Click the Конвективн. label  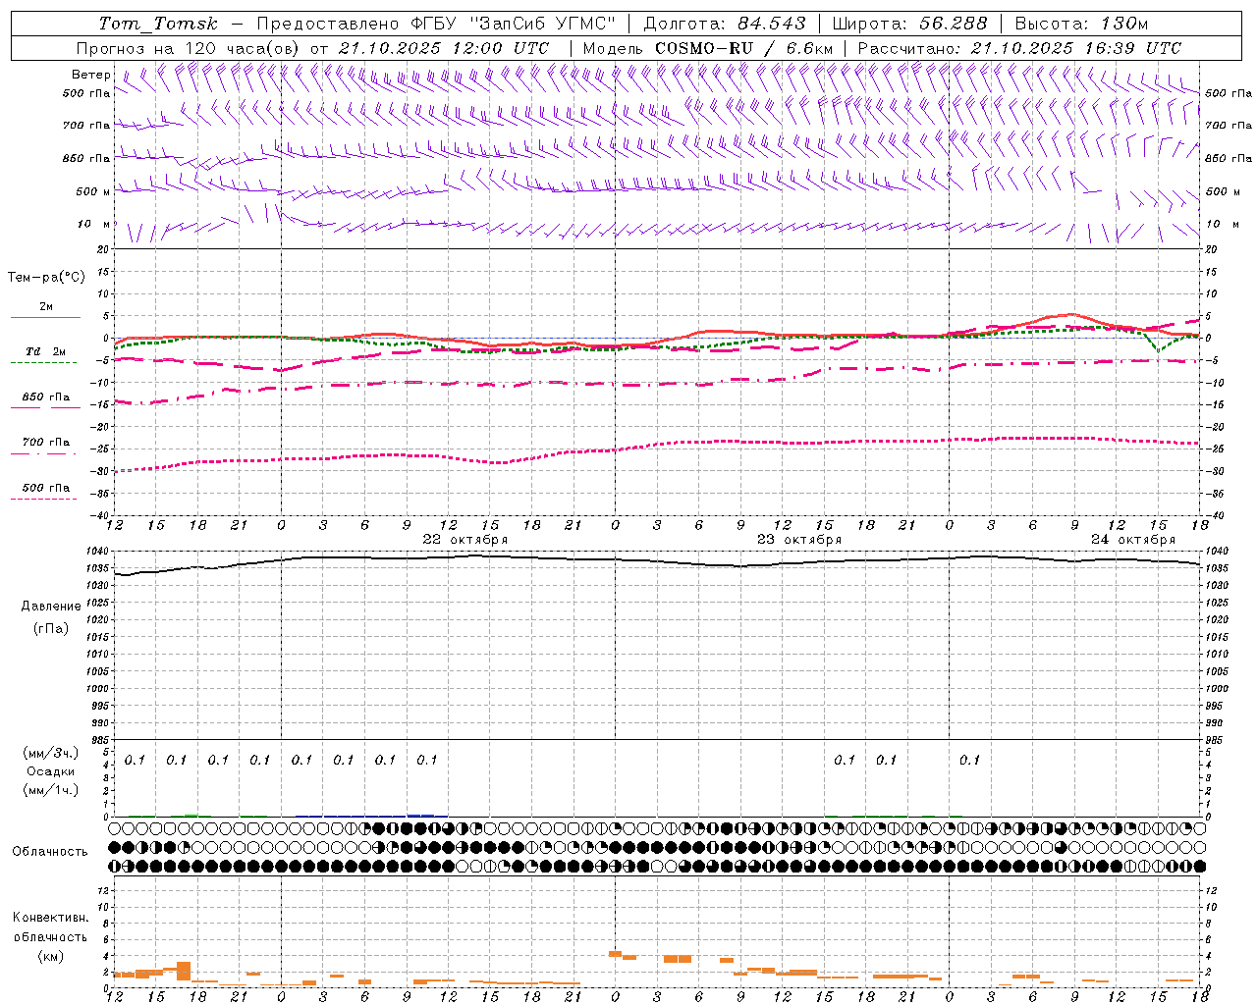tap(50, 918)
